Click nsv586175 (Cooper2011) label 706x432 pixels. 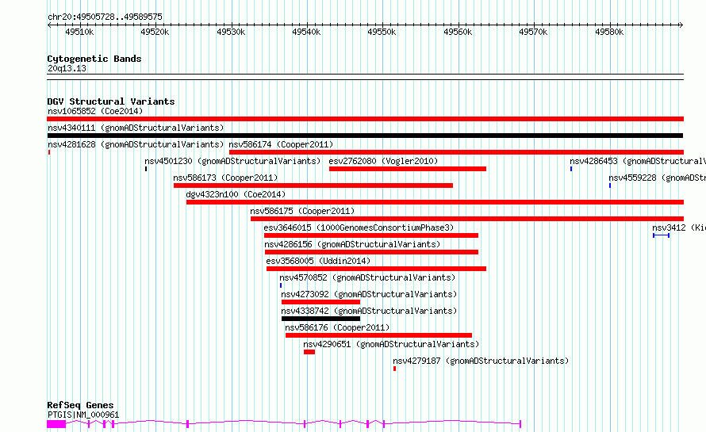coord(302,211)
